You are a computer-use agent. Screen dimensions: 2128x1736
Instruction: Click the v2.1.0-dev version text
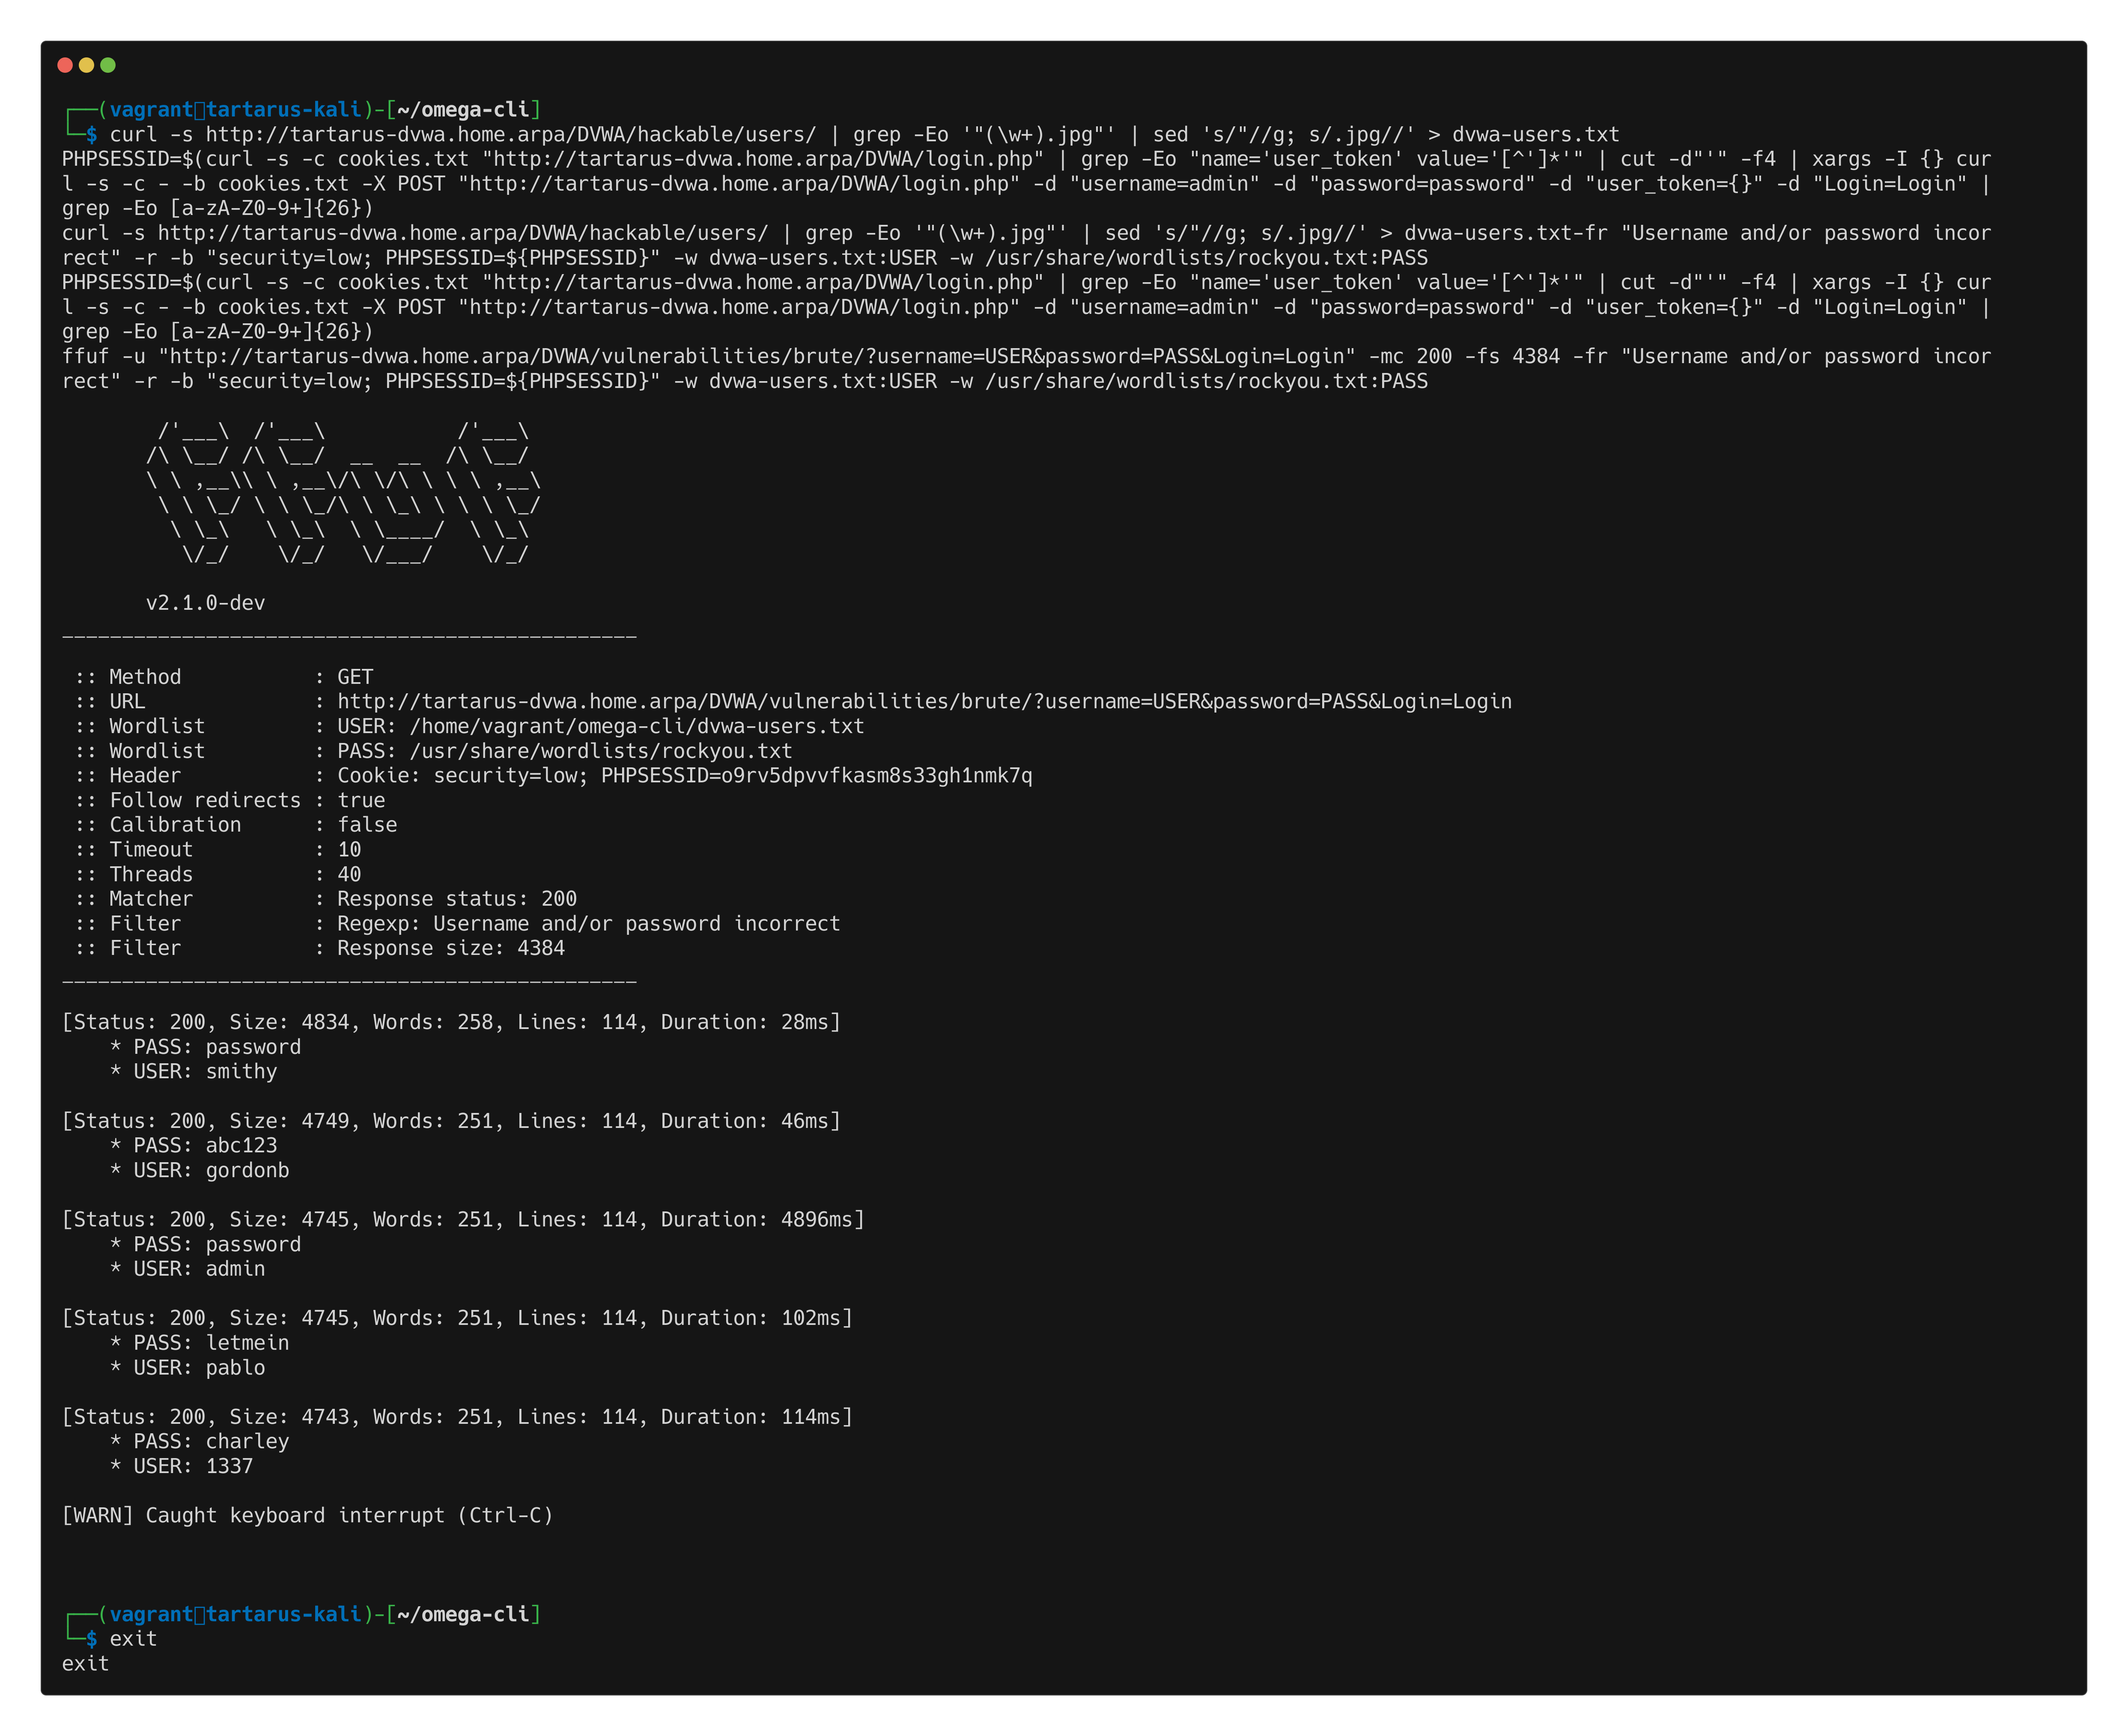pos(205,603)
